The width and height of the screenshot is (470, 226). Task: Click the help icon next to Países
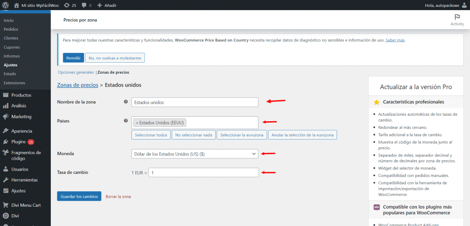[x=126, y=121]
